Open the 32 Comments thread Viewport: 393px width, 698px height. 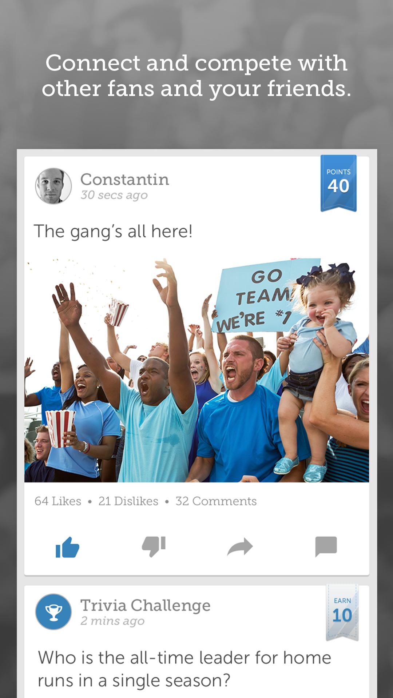216,501
